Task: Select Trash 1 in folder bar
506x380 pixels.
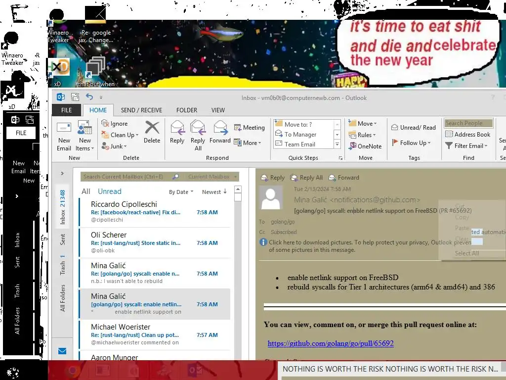Action: click(x=63, y=265)
